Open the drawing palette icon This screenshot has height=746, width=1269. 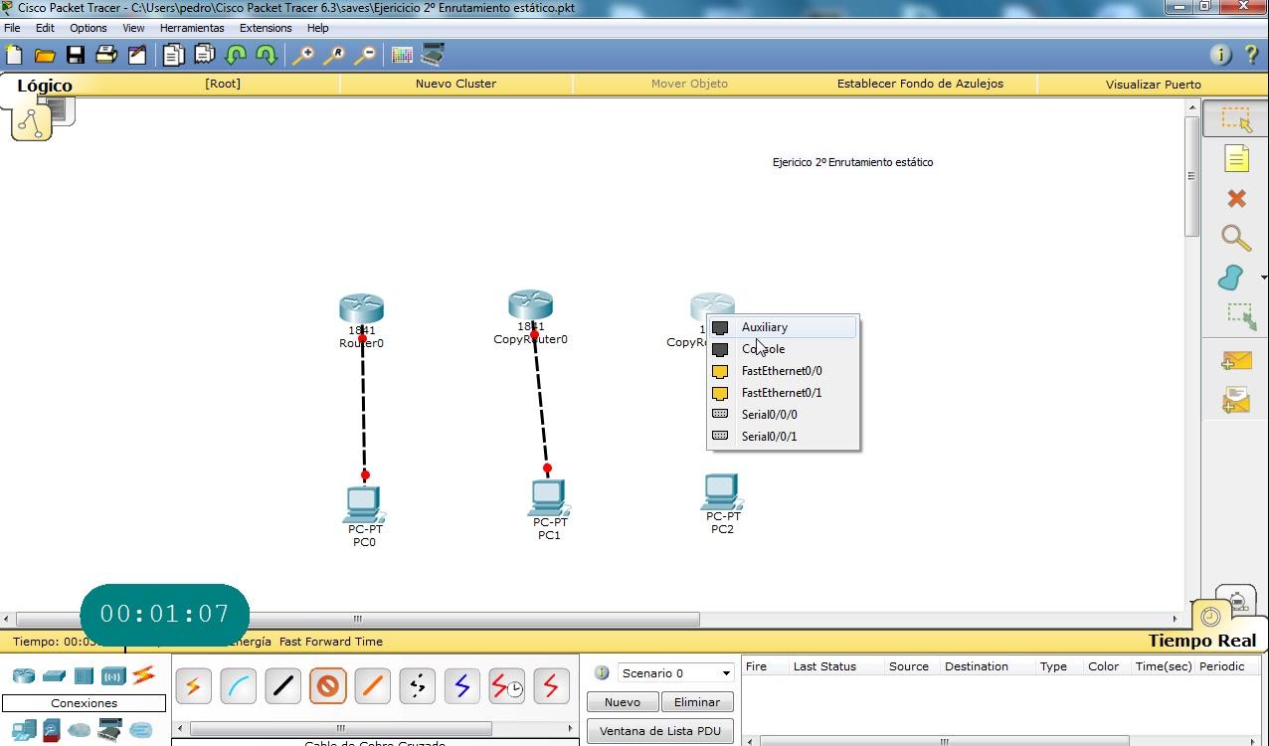(402, 55)
